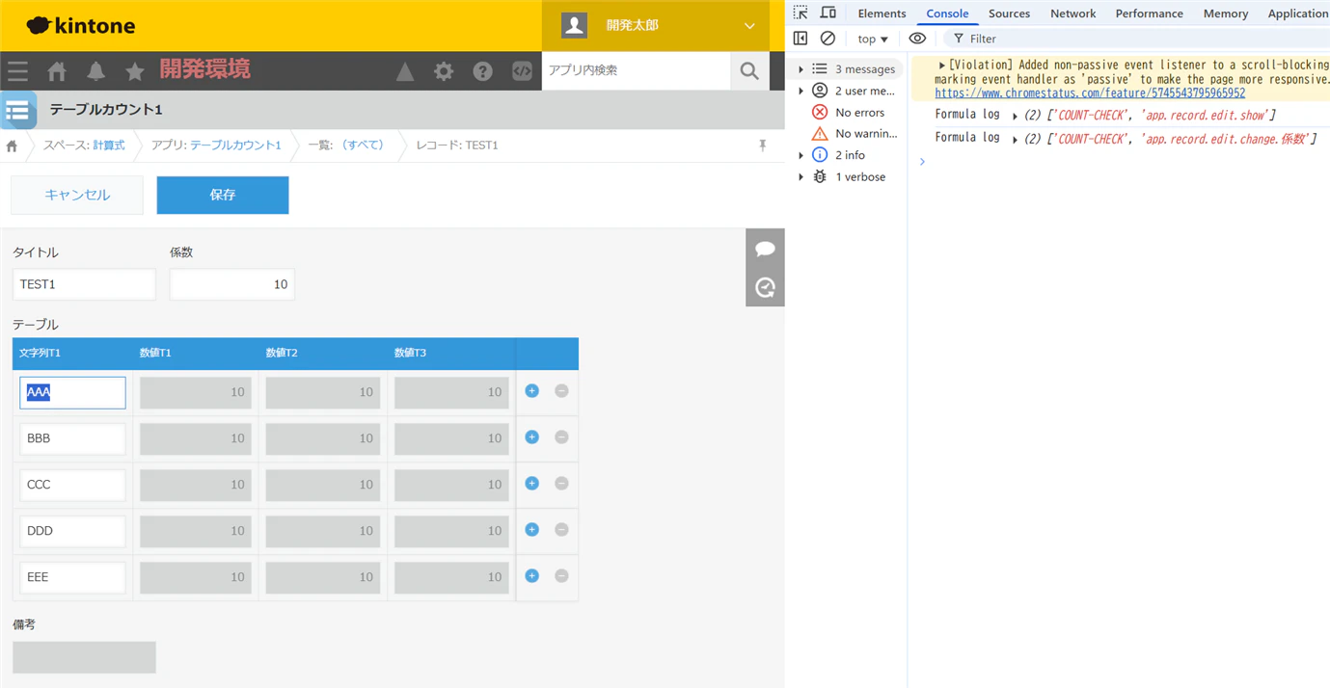Remove the CCC table row
Image resolution: width=1330 pixels, height=688 pixels.
click(561, 484)
